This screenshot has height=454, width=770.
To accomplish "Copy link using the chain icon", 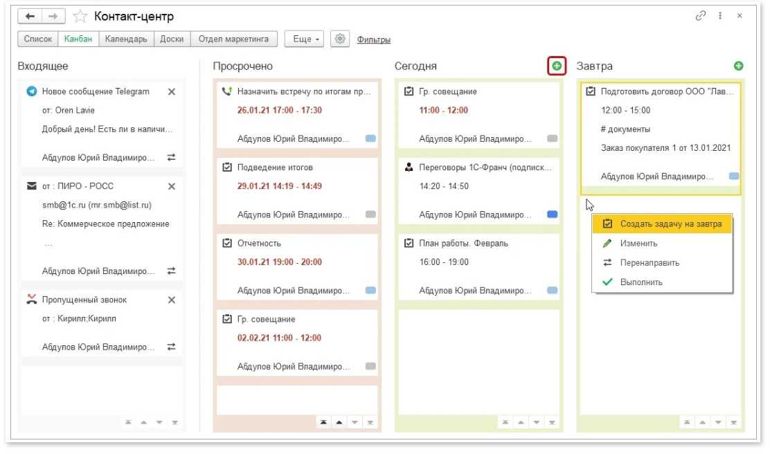I will pos(700,15).
